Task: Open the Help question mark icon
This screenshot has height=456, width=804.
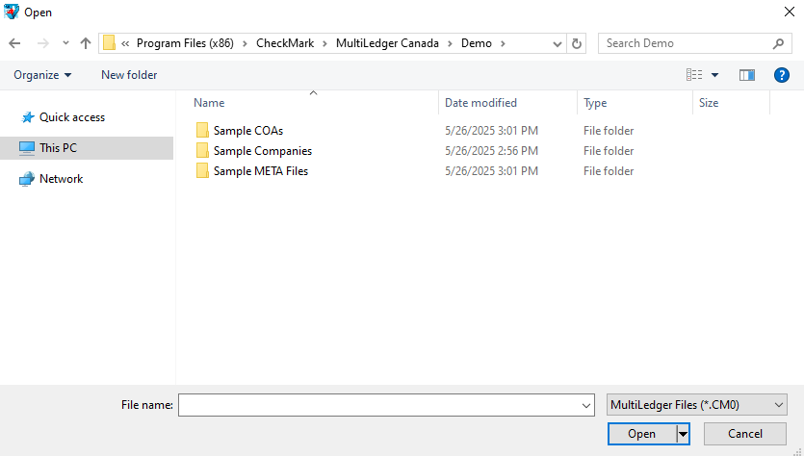Action: click(782, 75)
